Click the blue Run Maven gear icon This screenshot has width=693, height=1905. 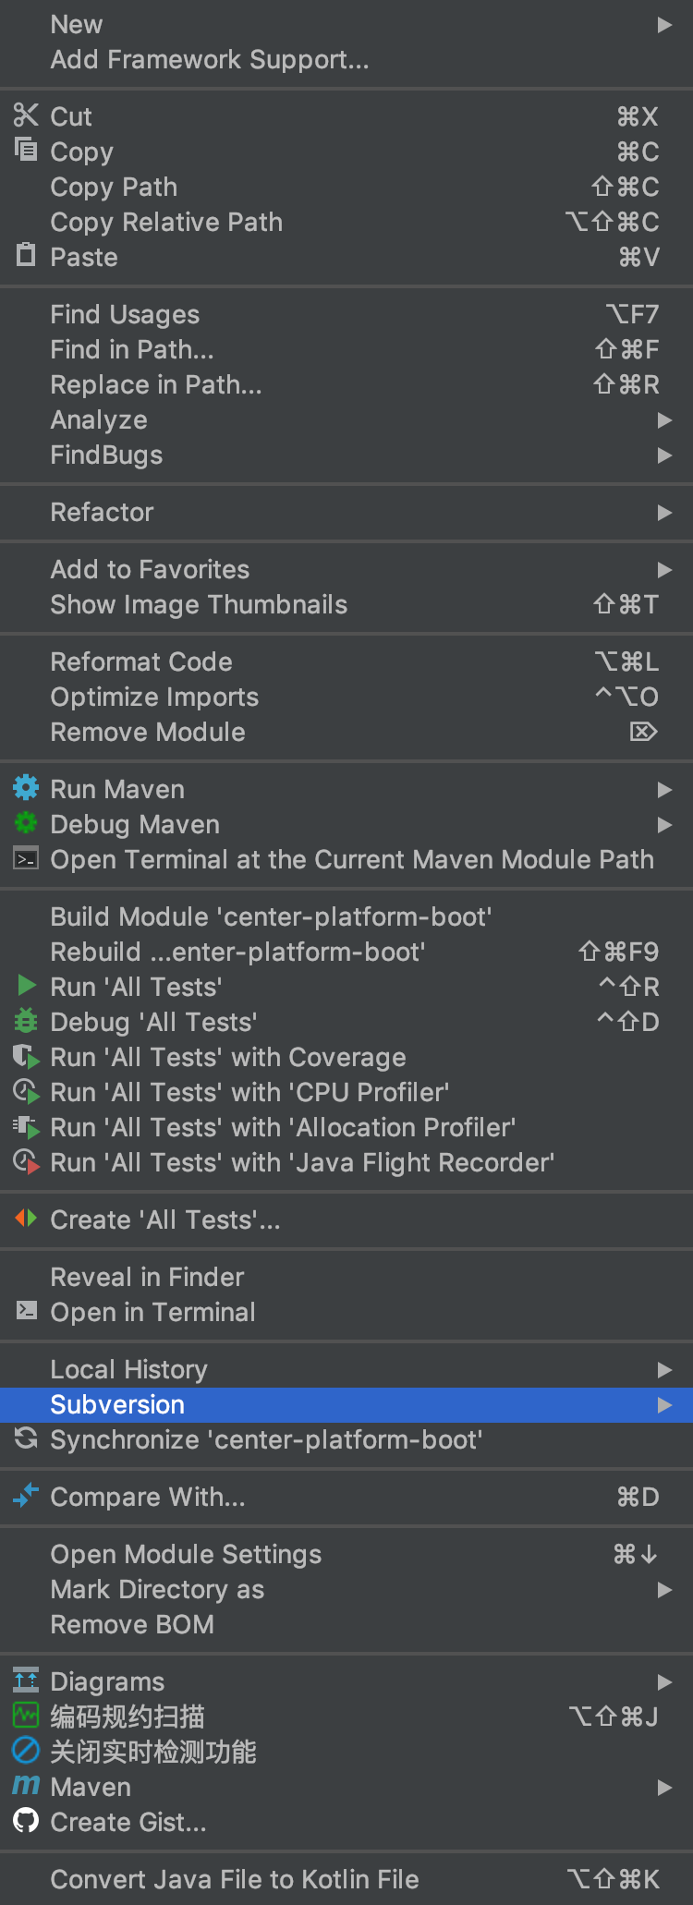coord(26,788)
